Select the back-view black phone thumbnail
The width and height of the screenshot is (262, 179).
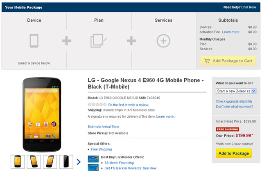(66, 162)
